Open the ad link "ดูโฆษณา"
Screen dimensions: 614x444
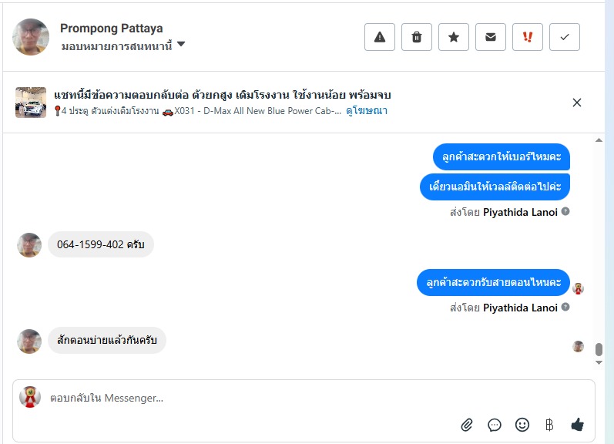(x=366, y=111)
